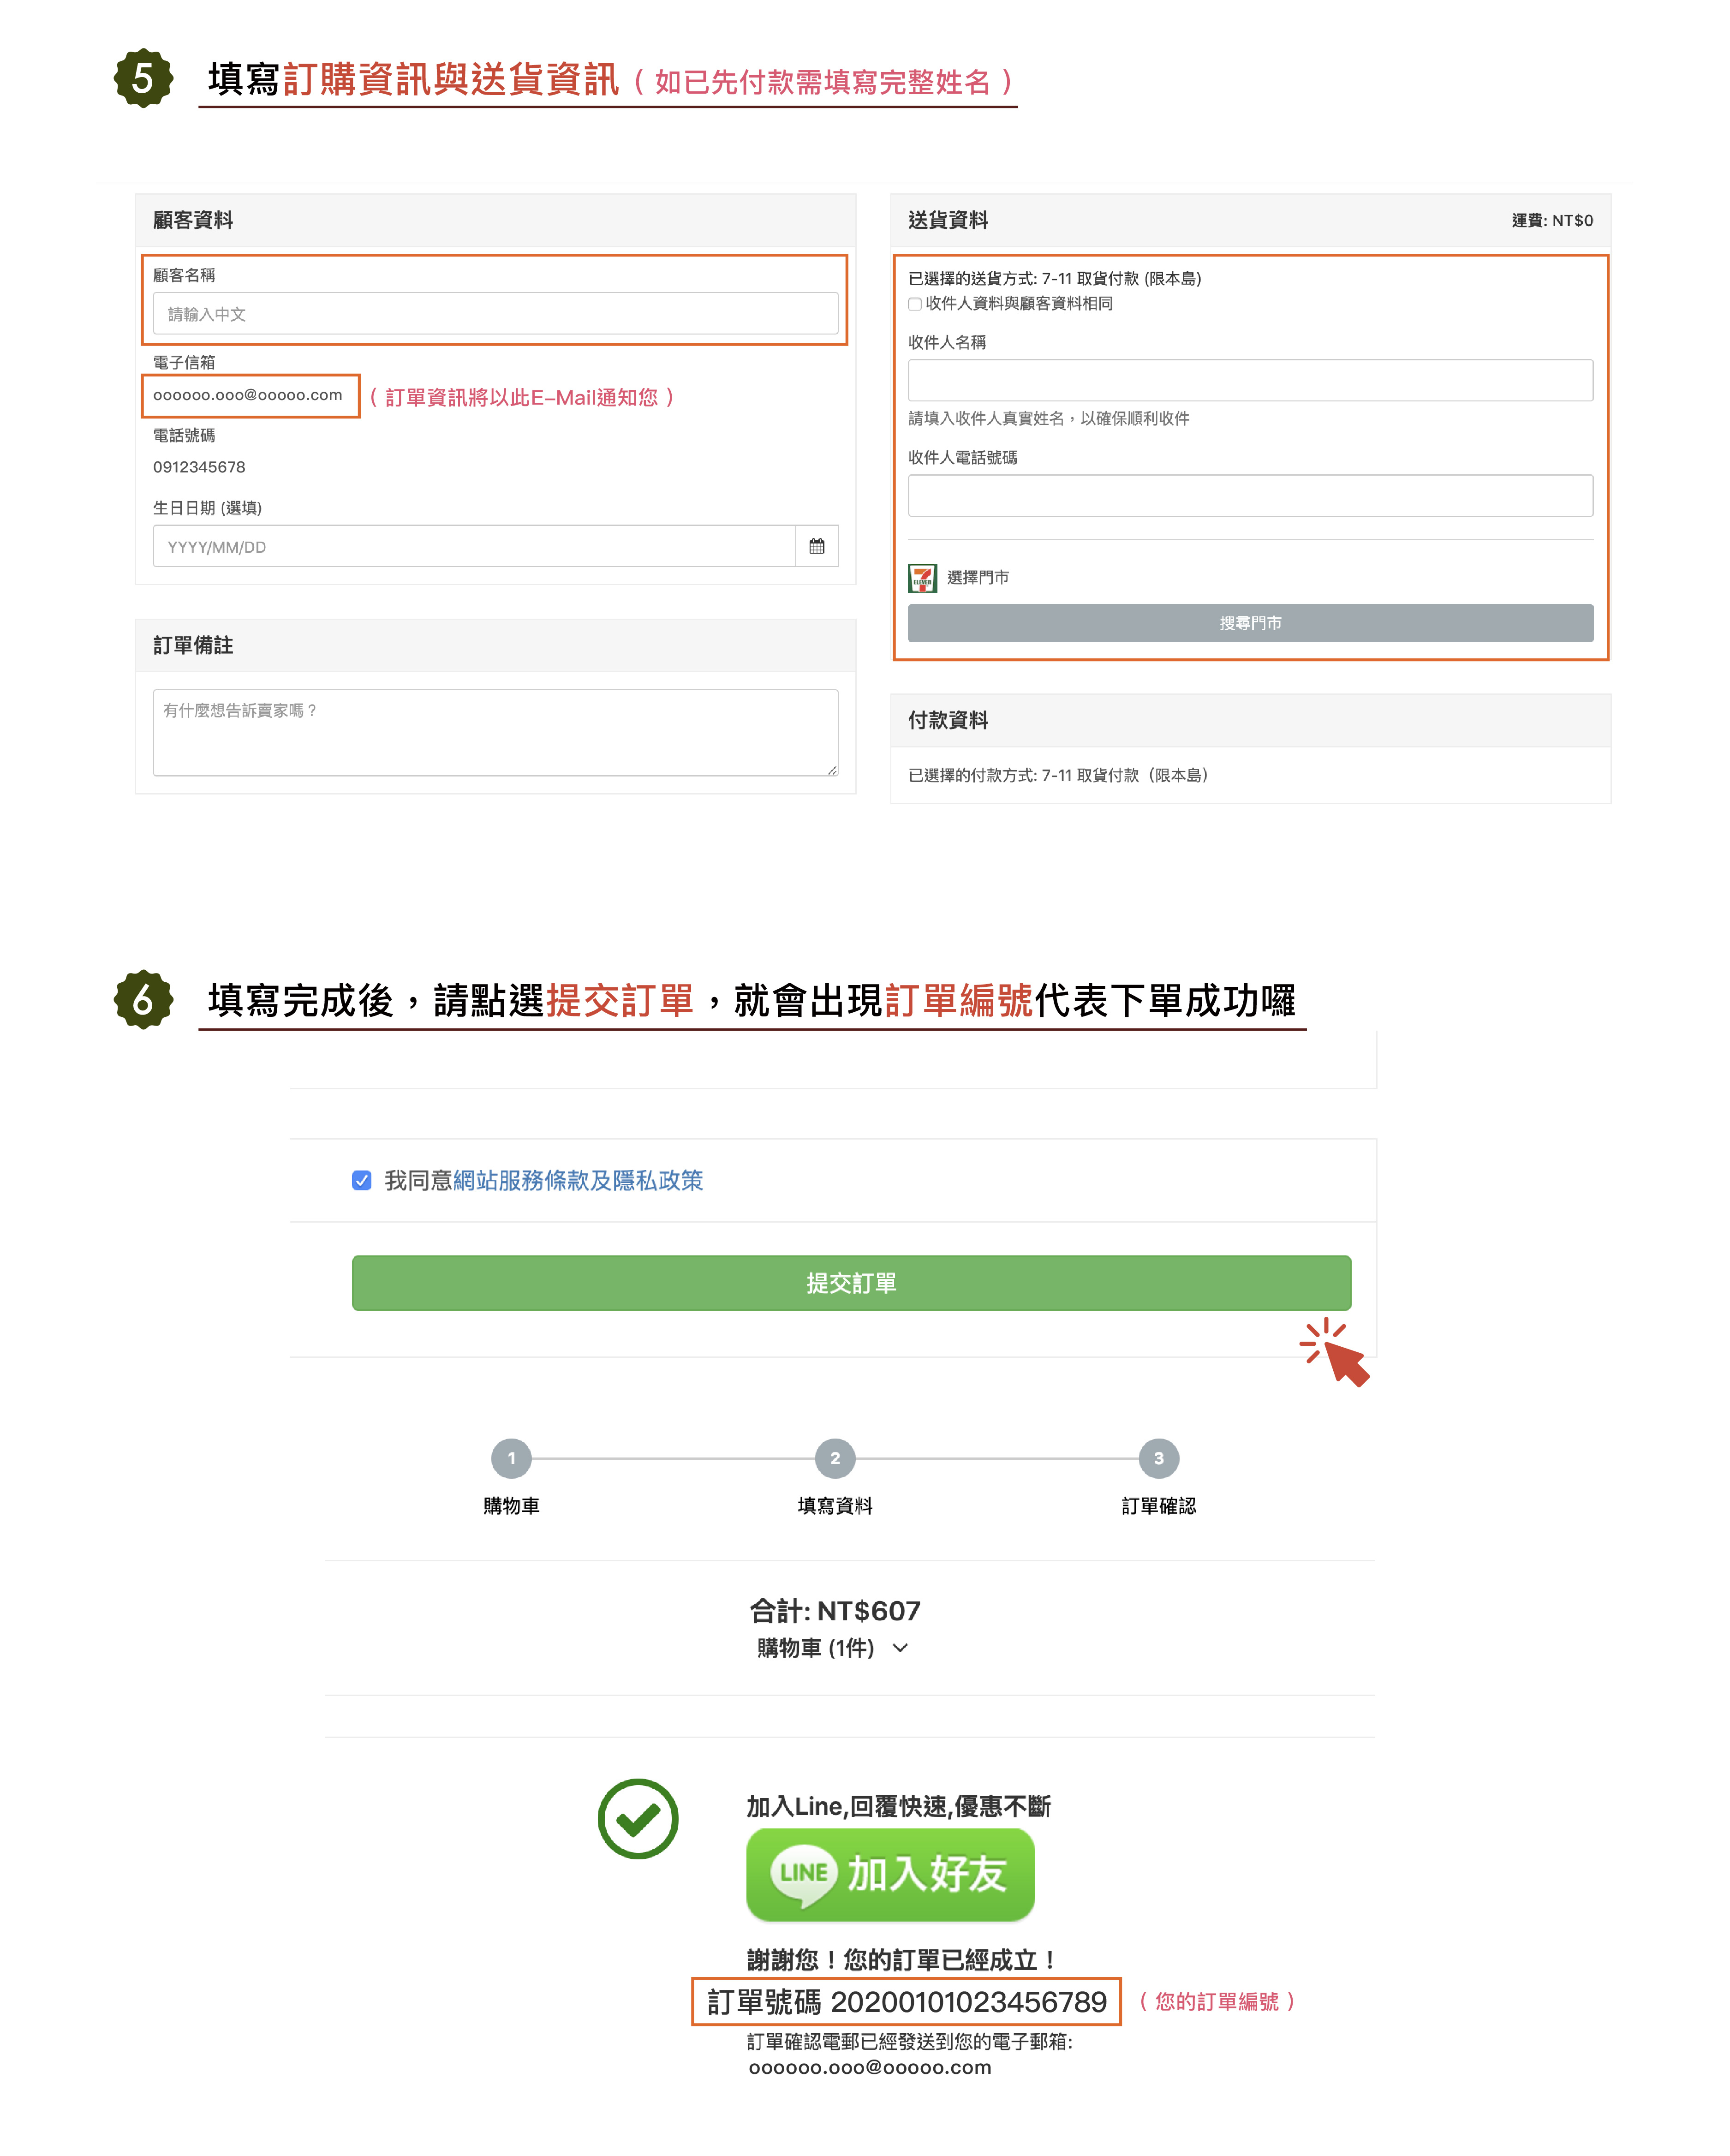Click the number 6 step badge

(x=143, y=999)
